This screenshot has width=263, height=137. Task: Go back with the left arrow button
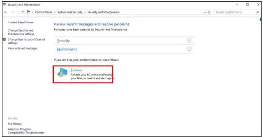[x=5, y=12]
